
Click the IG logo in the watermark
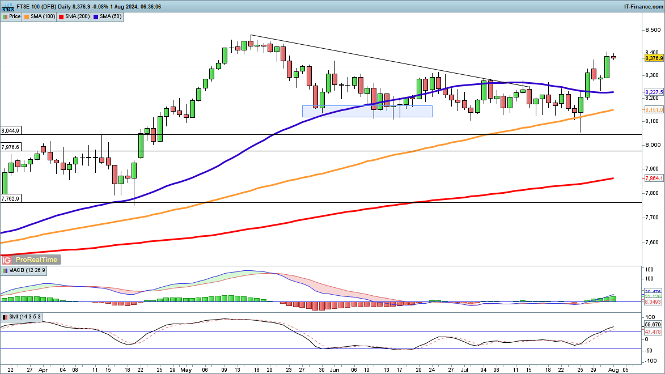7,260
